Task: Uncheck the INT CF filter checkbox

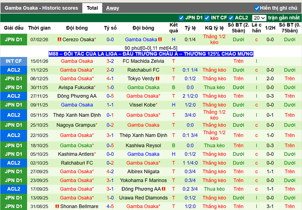Action: [x=207, y=18]
